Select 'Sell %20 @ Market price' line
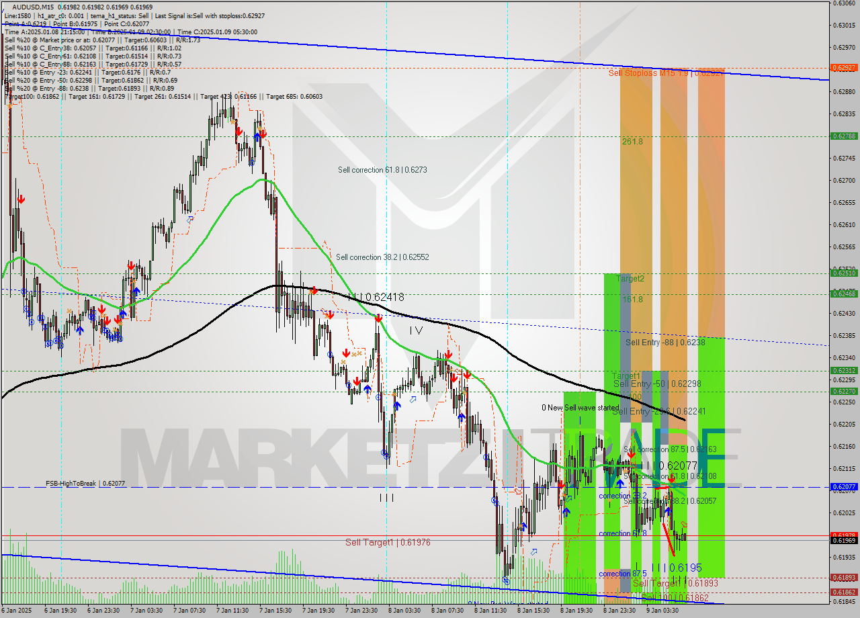 (103, 40)
